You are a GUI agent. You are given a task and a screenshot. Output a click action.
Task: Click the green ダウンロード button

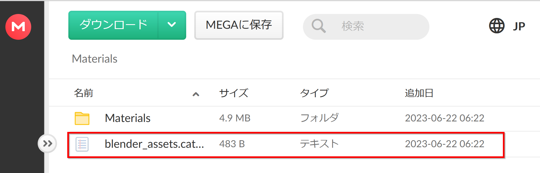(x=113, y=25)
